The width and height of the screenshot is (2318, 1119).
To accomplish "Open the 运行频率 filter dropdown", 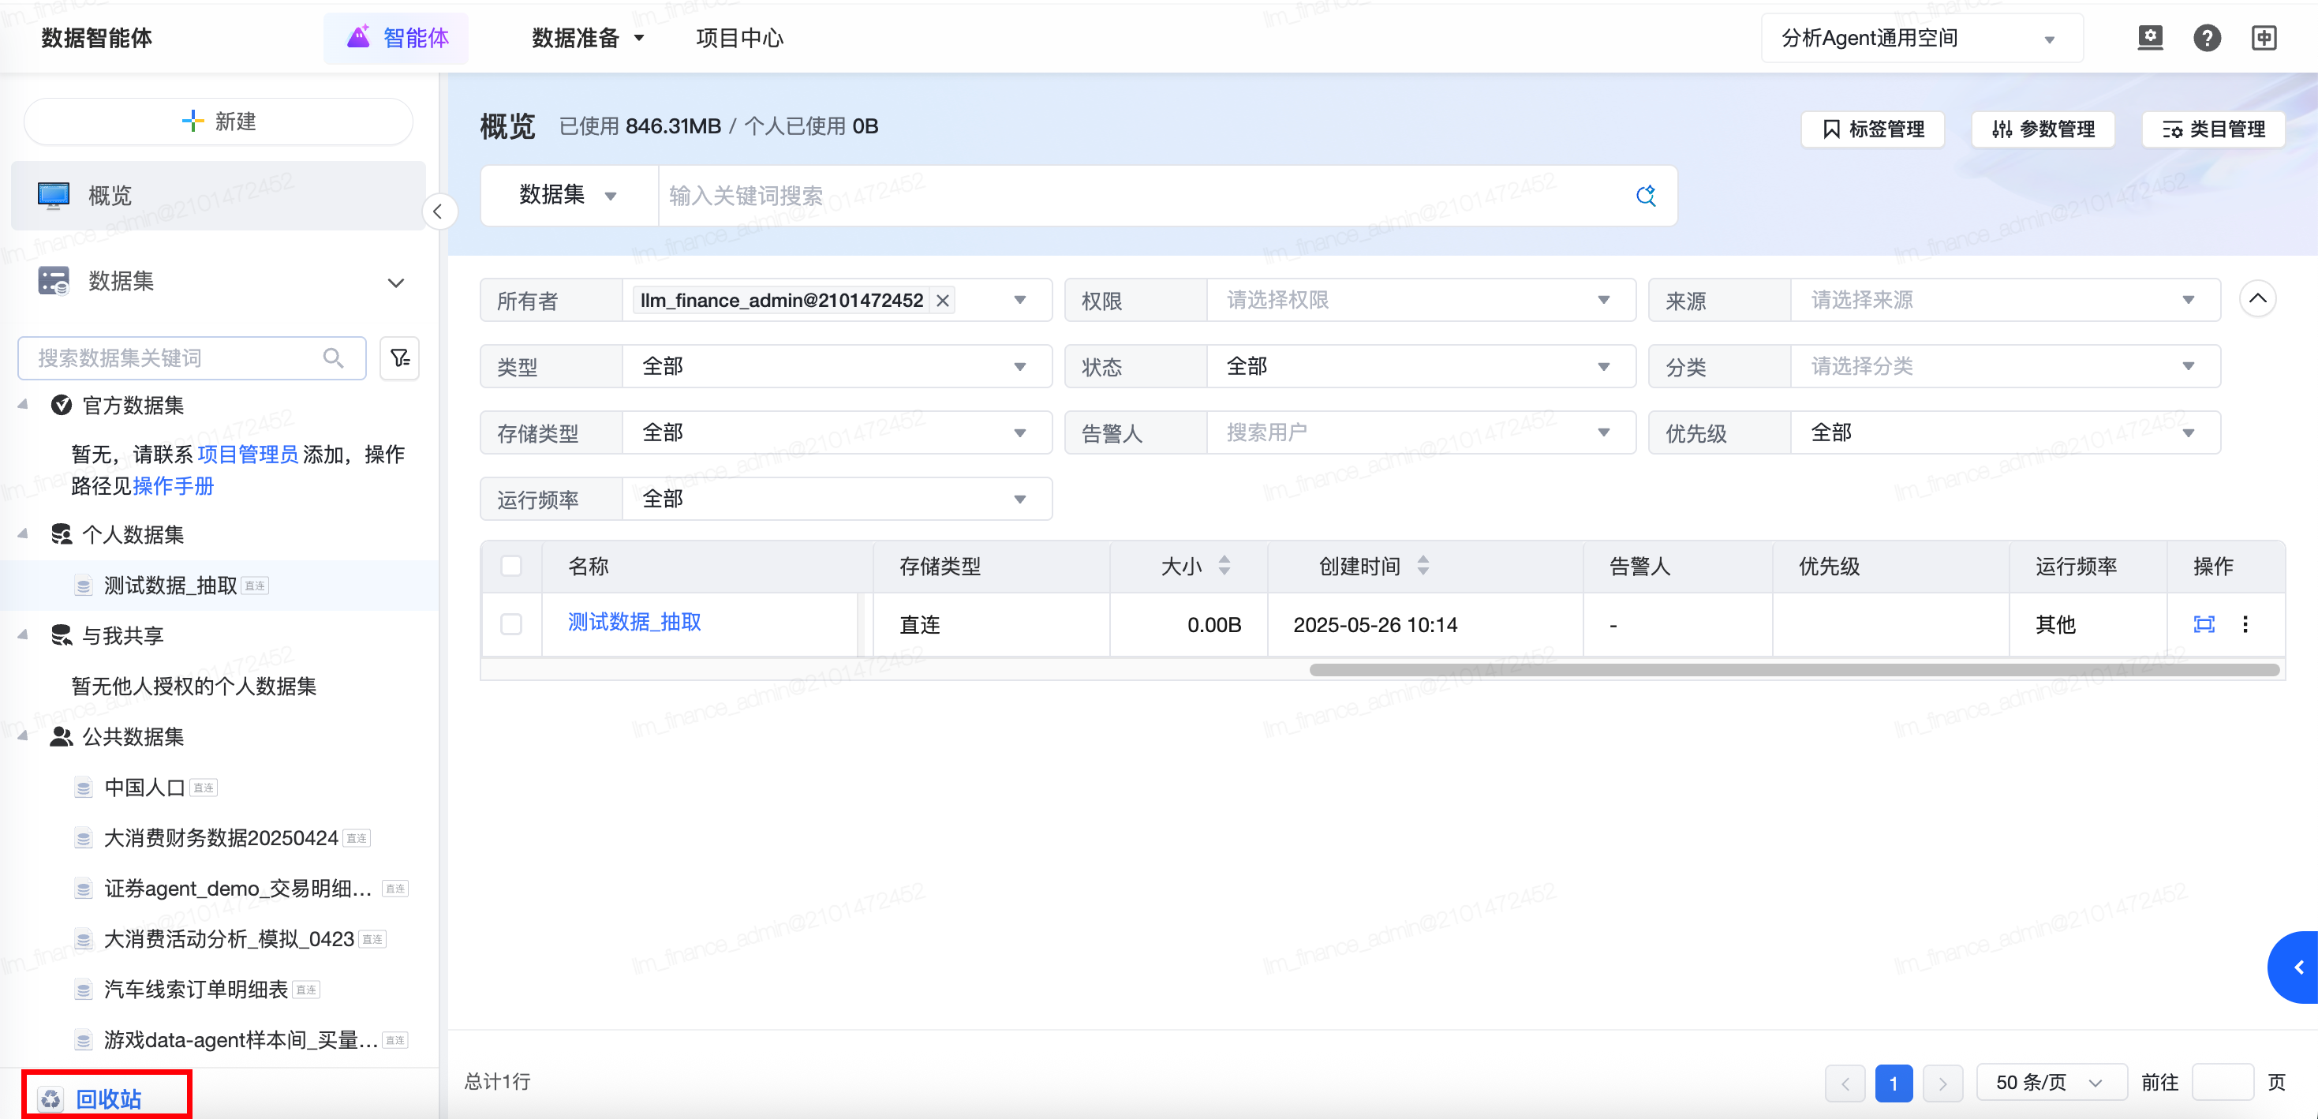I will pyautogui.click(x=837, y=499).
